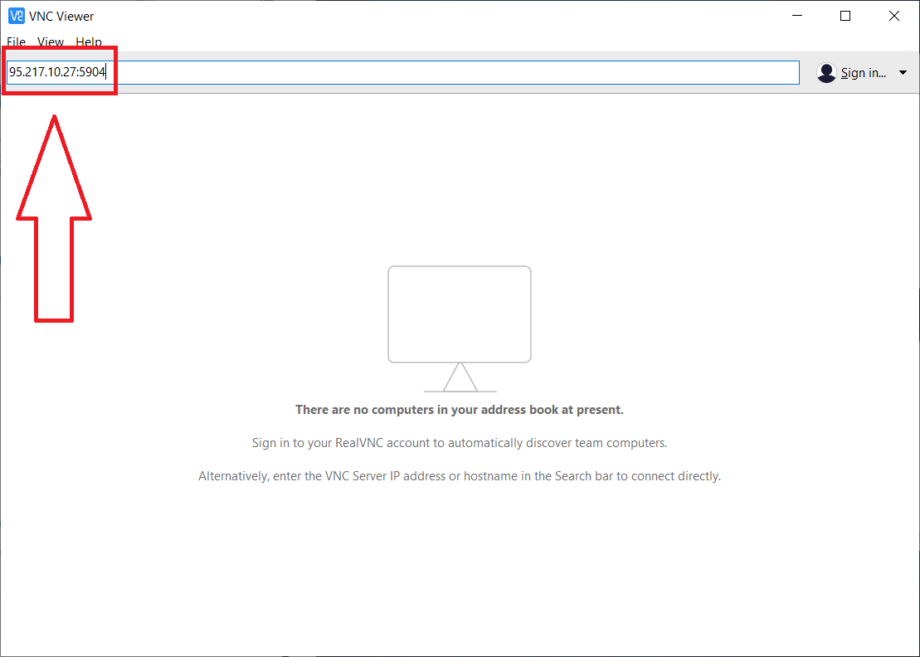Close the VNC Viewer window
The image size is (920, 657).
(894, 16)
